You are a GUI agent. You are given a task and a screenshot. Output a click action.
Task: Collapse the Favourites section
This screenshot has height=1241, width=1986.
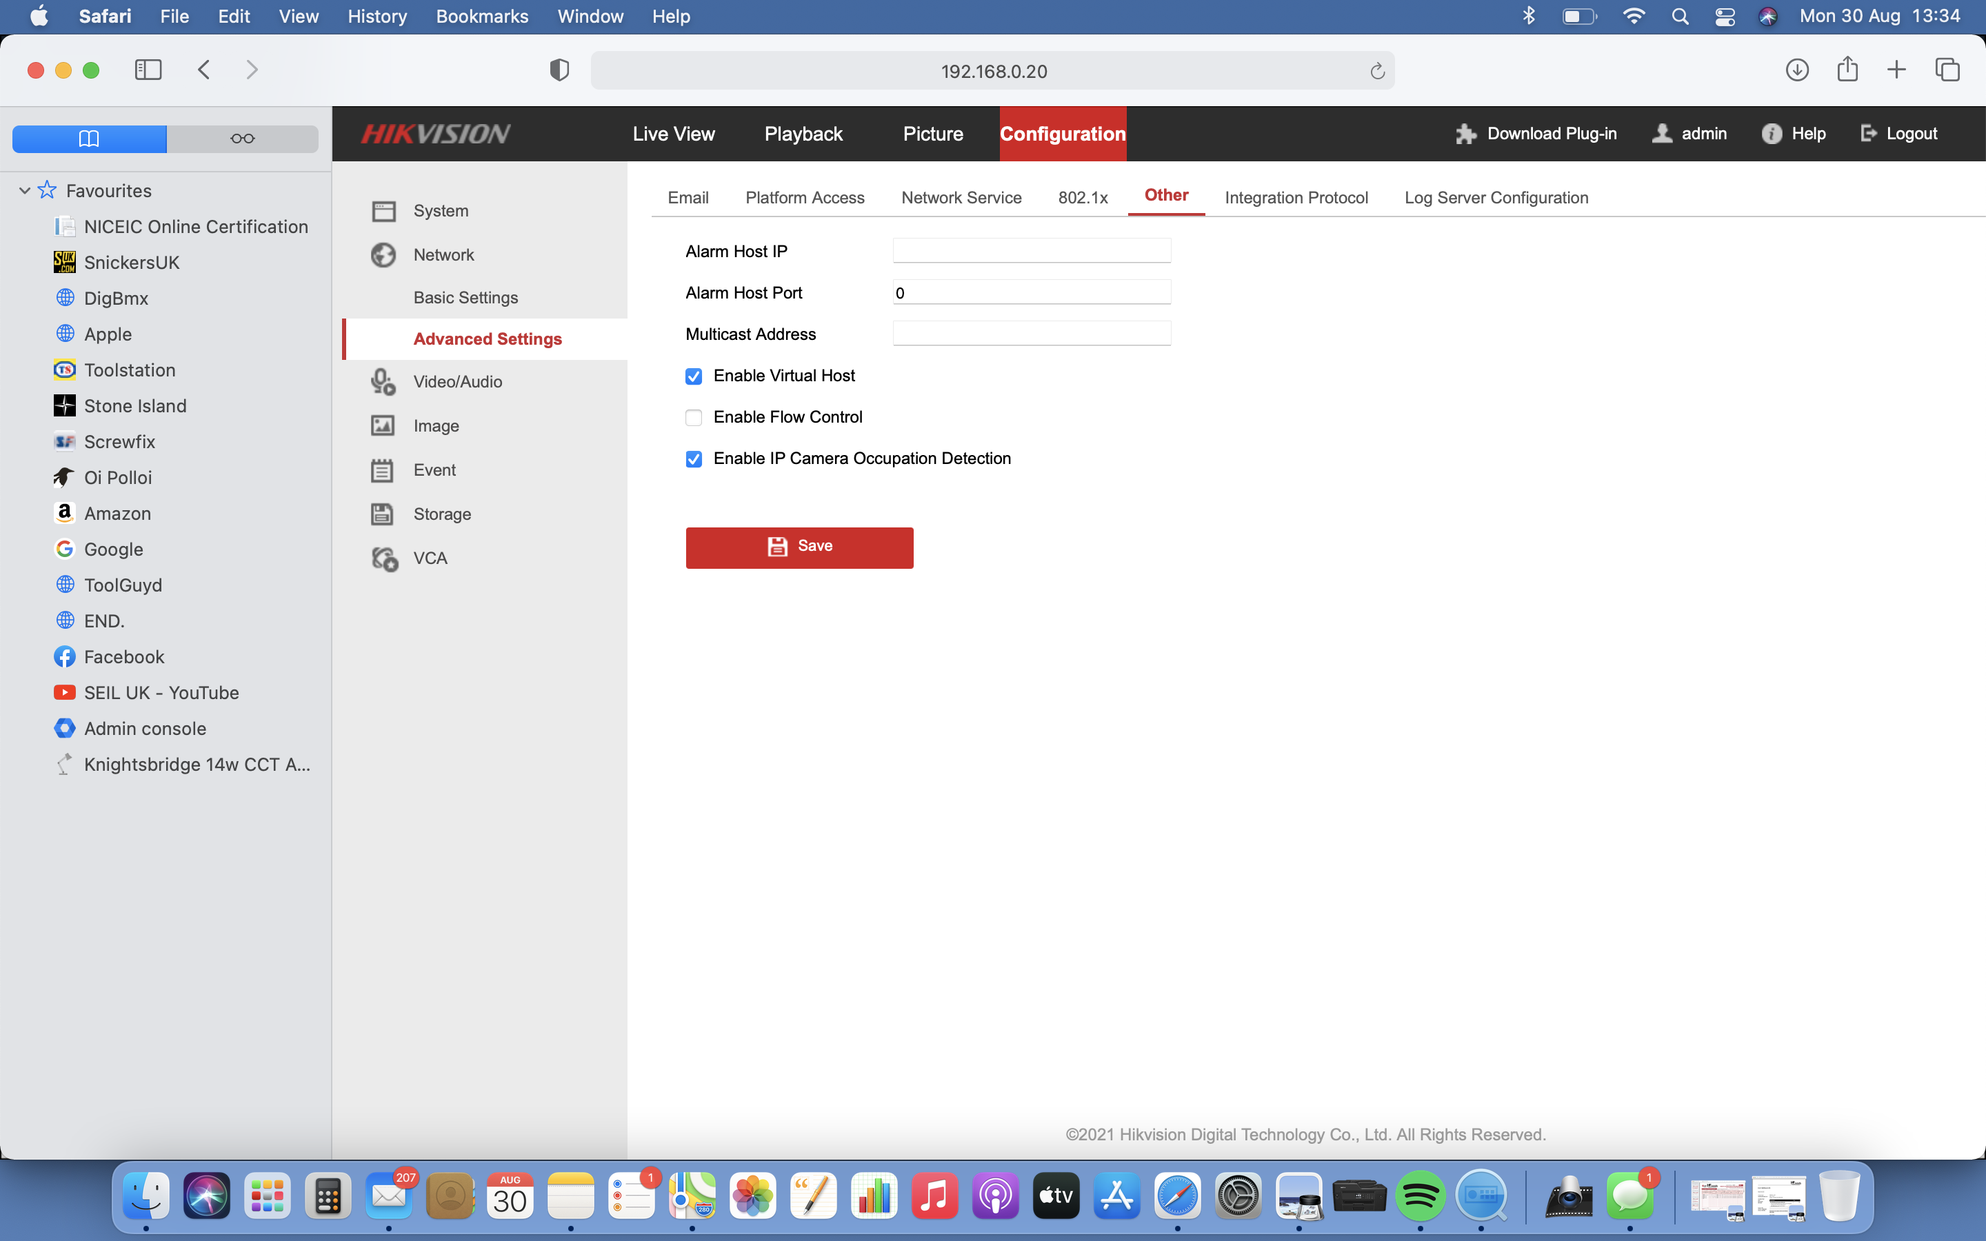(x=24, y=190)
